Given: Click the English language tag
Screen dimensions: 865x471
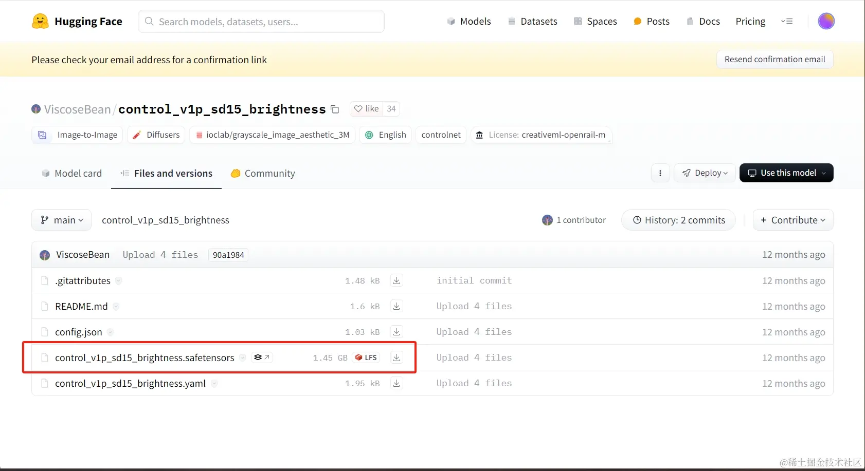Looking at the screenshot, I should coord(385,135).
